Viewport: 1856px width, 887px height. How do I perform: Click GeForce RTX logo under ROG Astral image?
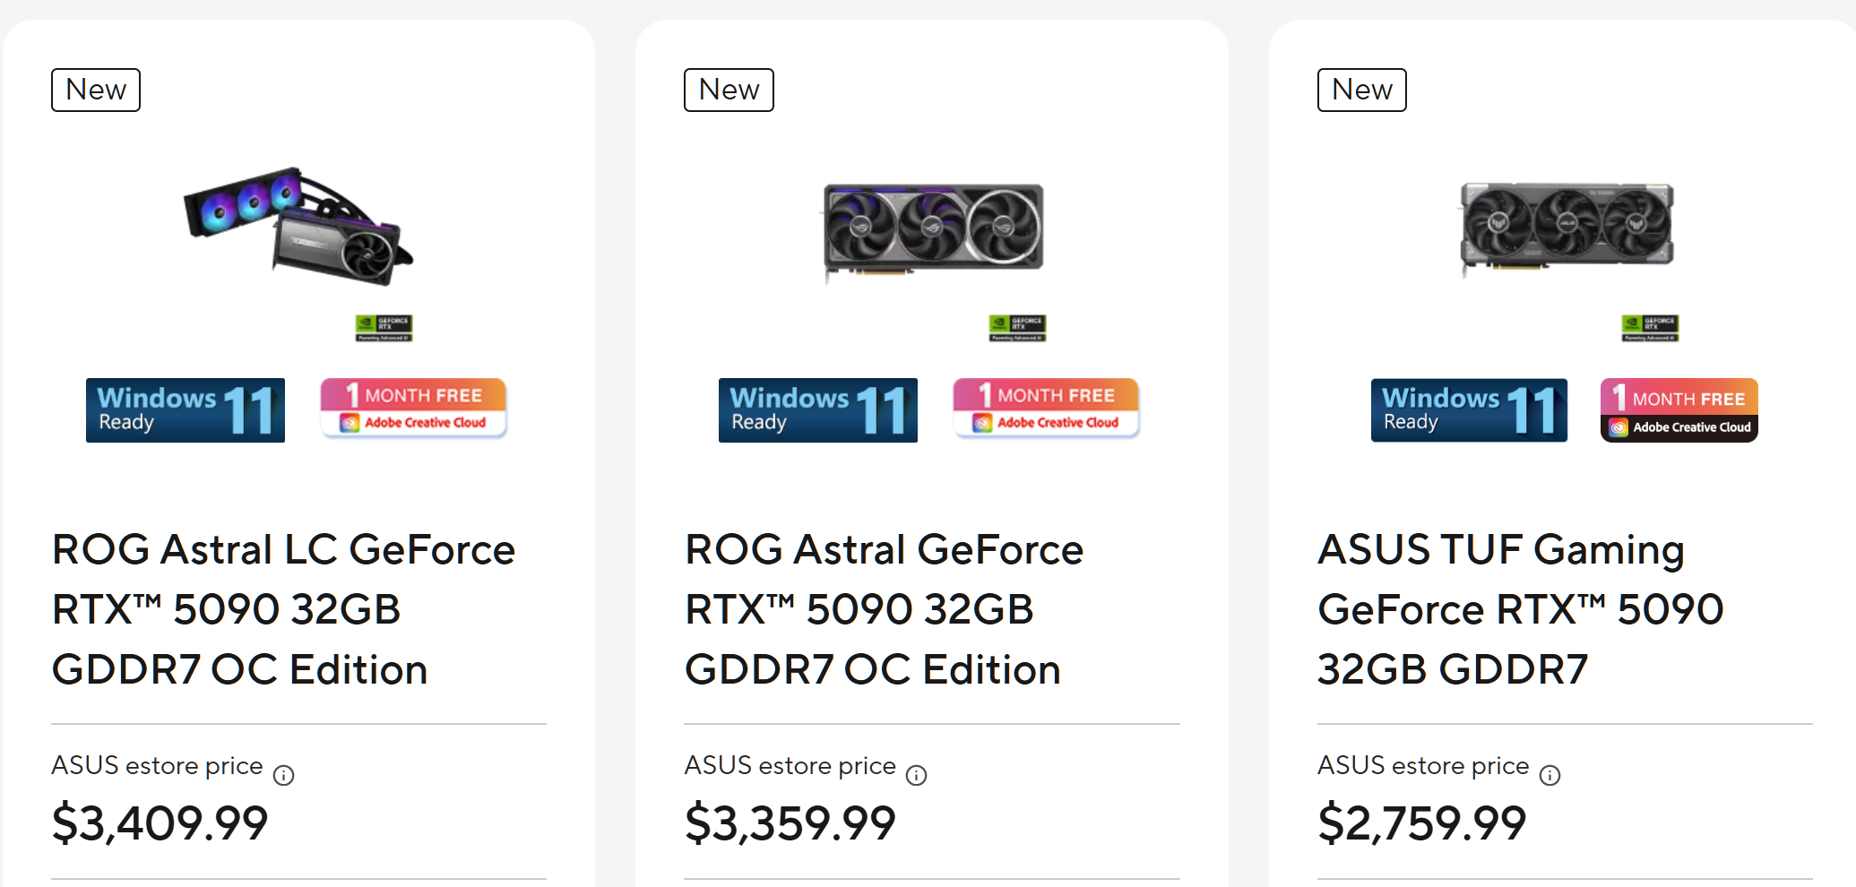click(1017, 328)
